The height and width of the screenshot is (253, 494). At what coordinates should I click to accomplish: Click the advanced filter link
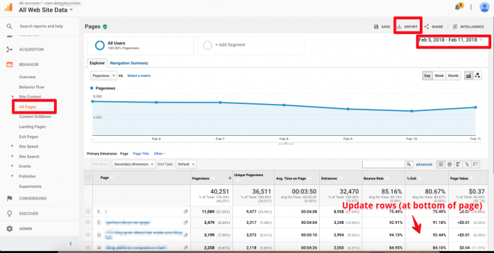tap(424, 164)
